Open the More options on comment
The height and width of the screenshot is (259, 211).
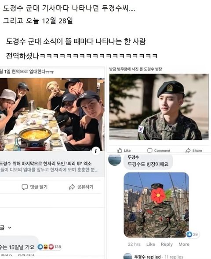(184, 244)
